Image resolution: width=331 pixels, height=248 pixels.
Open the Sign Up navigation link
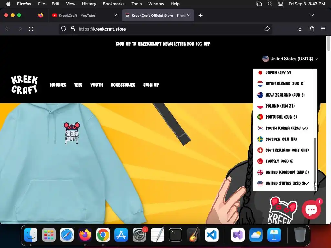click(x=151, y=85)
